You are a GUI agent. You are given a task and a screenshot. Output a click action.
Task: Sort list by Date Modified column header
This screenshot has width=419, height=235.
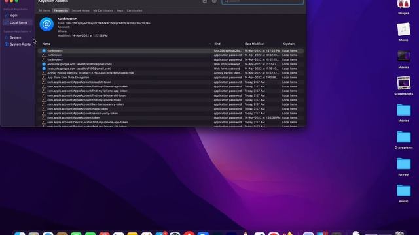click(x=254, y=44)
